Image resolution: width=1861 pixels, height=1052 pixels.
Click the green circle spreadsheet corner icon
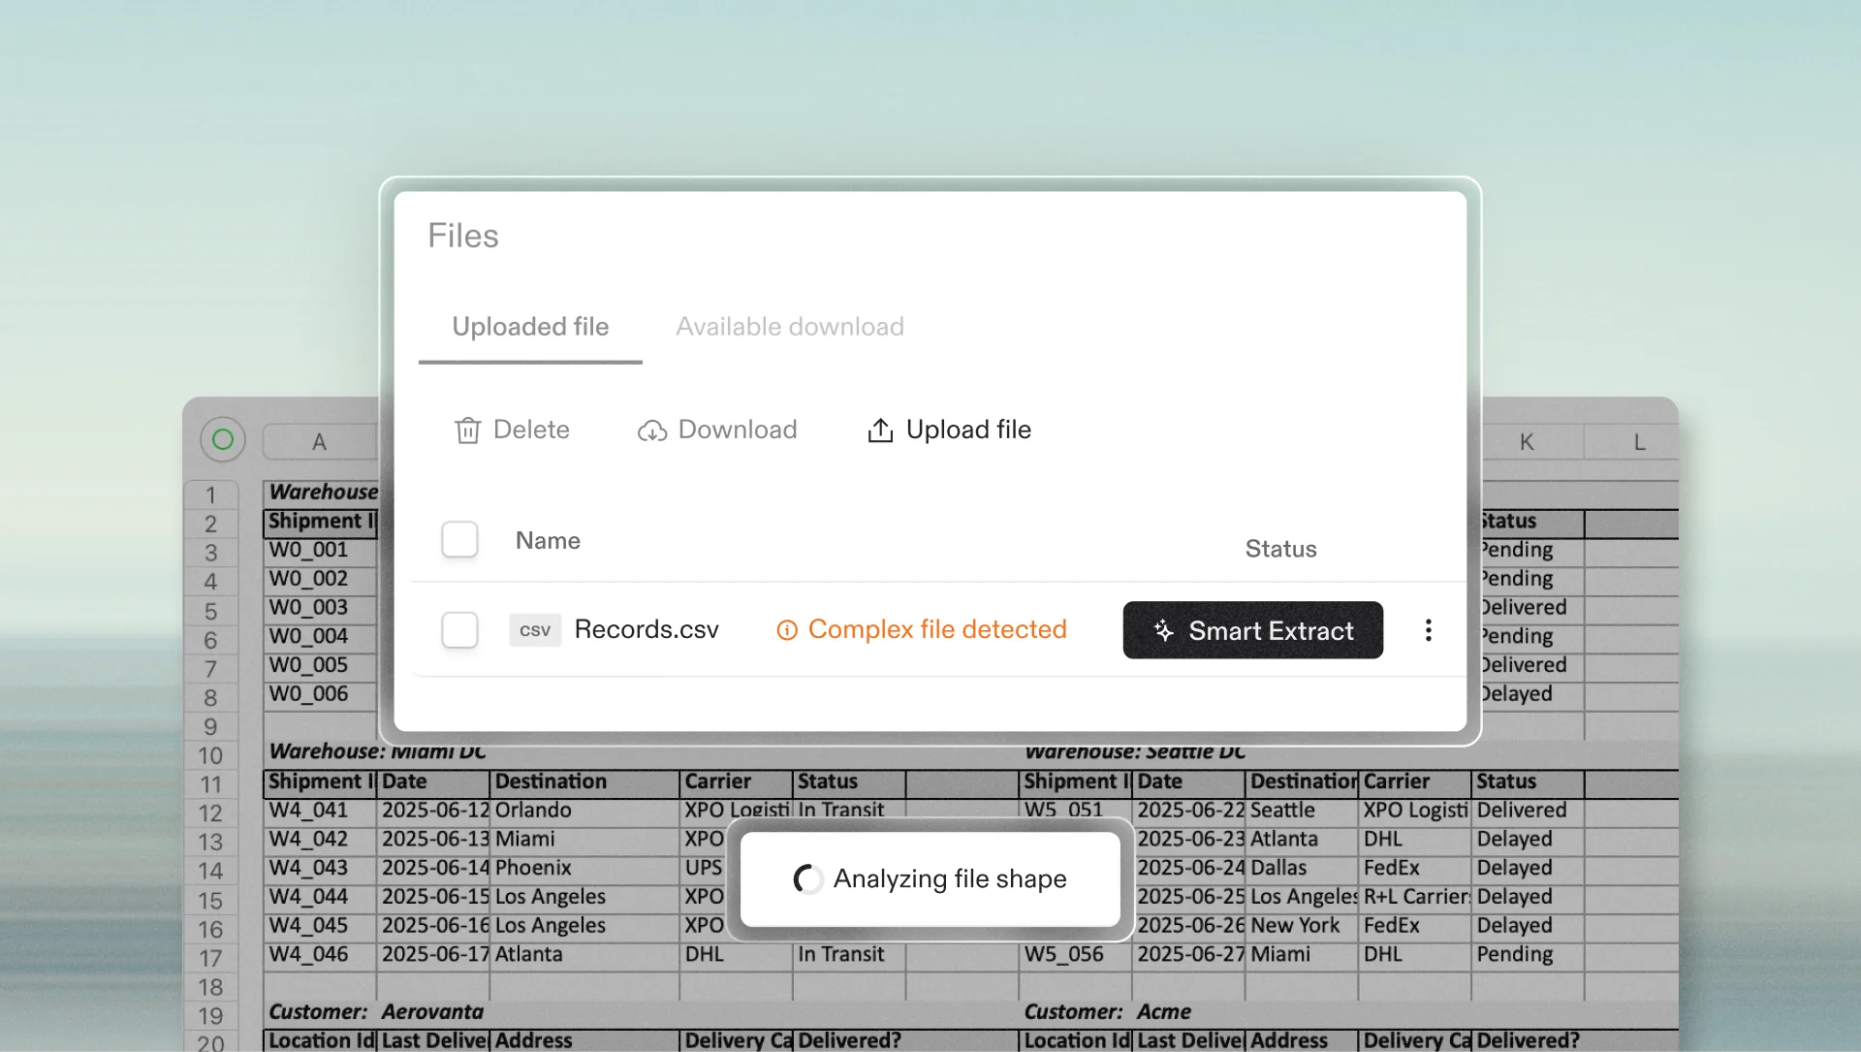click(x=223, y=439)
